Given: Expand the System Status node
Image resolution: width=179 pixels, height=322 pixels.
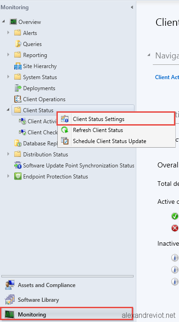Looking at the screenshot, I should (x=8, y=77).
